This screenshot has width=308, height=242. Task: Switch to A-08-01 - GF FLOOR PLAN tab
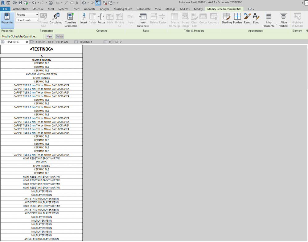[51, 42]
